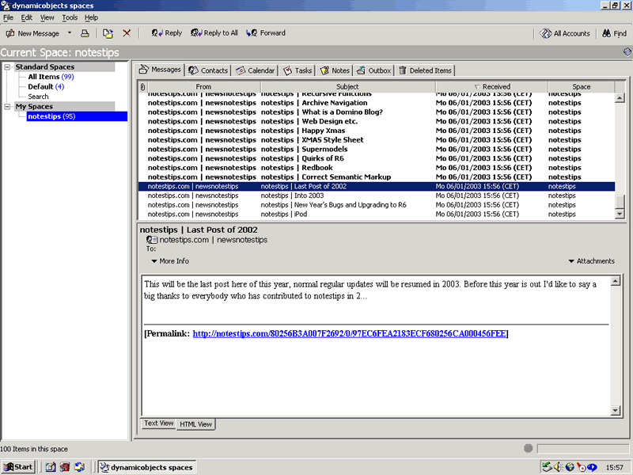Switch to Text View tab
Image resolution: width=633 pixels, height=475 pixels.
159,424
